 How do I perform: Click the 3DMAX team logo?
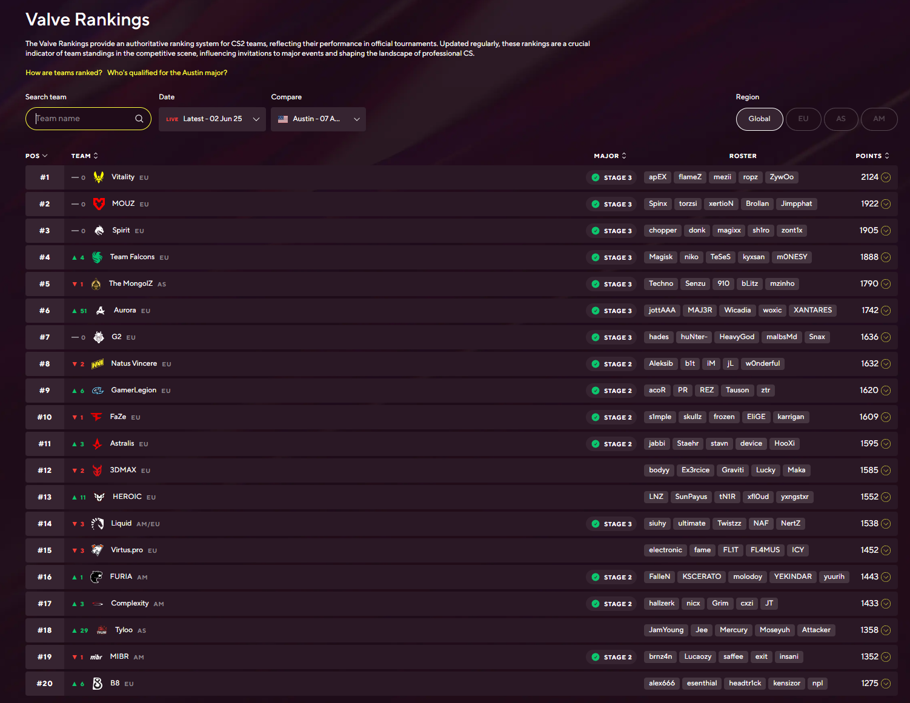tap(97, 470)
